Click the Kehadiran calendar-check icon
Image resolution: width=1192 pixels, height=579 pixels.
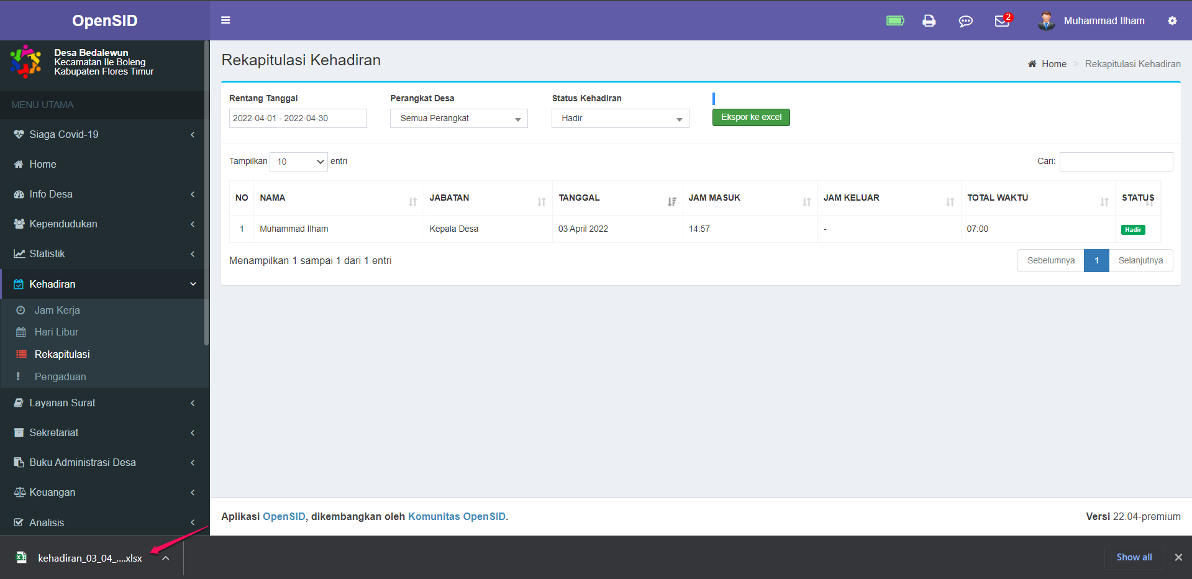click(x=19, y=284)
